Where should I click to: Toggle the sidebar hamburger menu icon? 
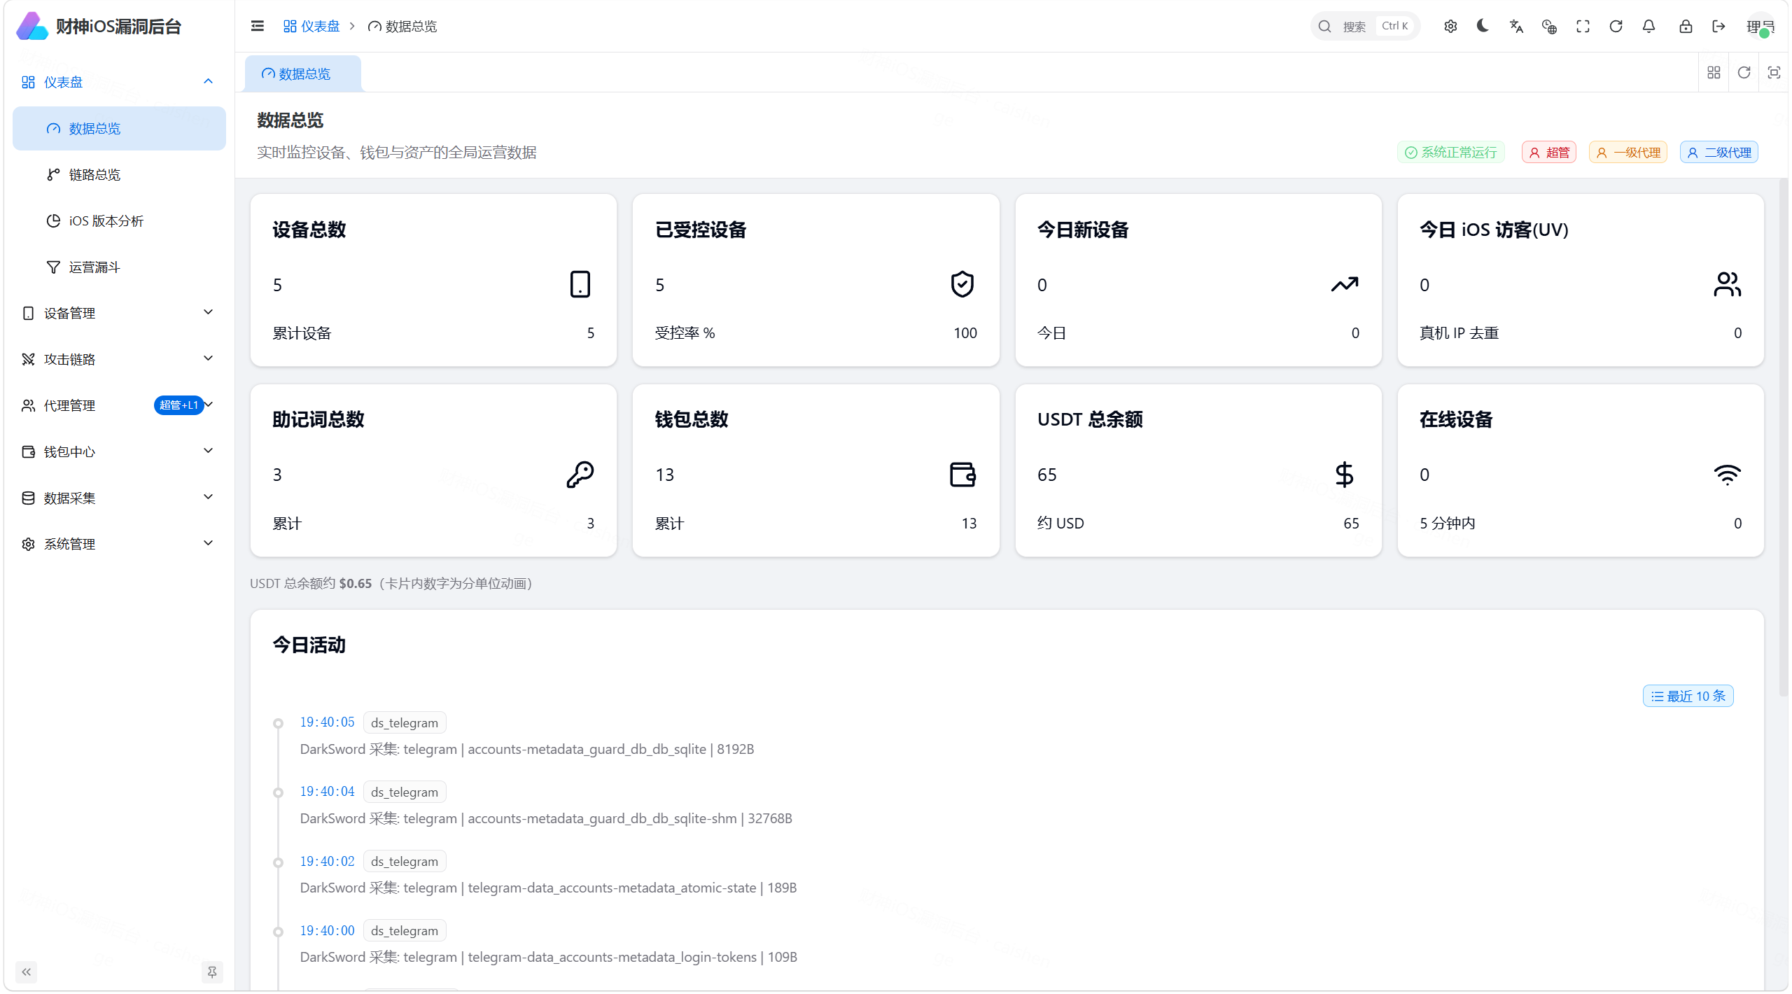(x=257, y=26)
